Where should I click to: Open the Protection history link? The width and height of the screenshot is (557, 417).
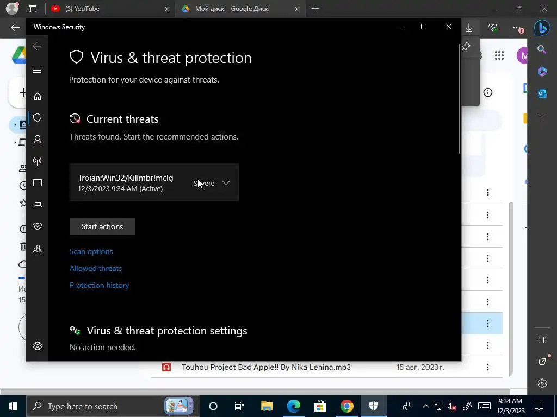[99, 285]
